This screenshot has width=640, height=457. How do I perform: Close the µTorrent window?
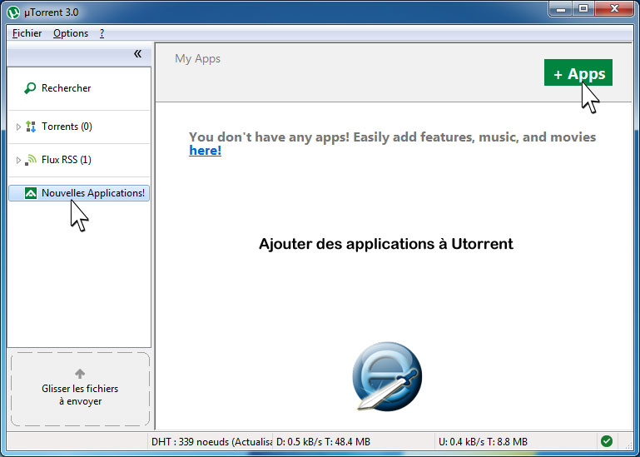click(x=614, y=9)
